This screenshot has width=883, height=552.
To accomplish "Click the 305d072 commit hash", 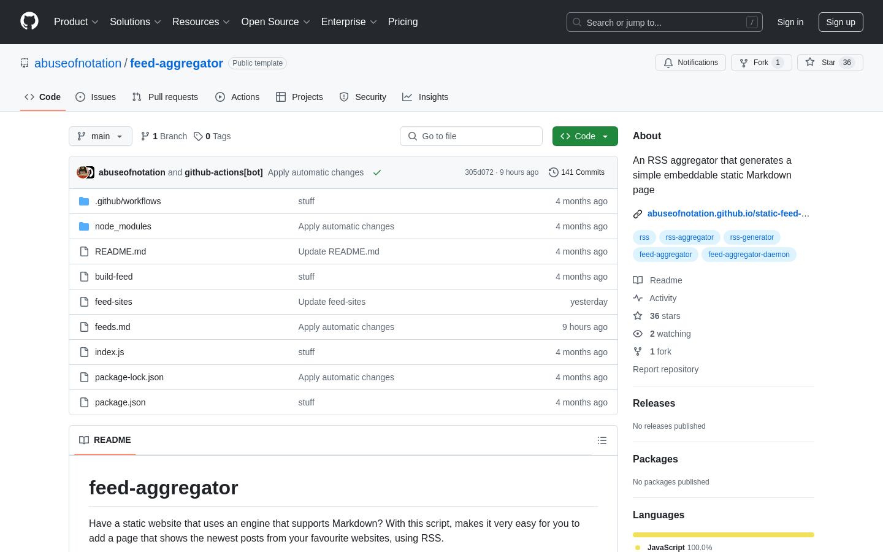I will (479, 172).
